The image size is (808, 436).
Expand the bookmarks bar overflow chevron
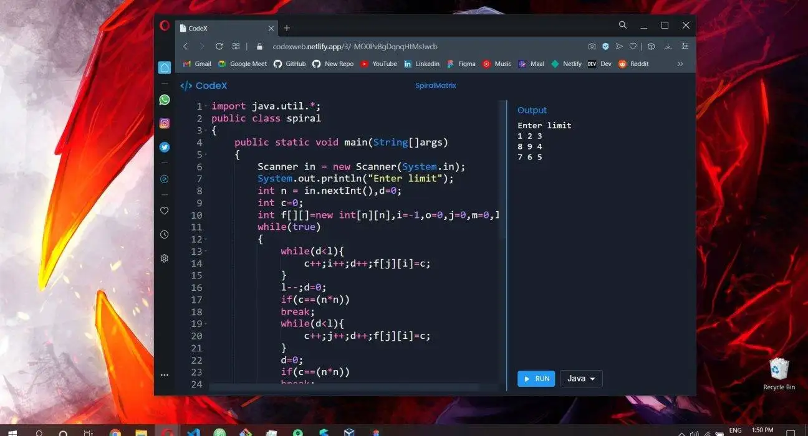click(680, 64)
